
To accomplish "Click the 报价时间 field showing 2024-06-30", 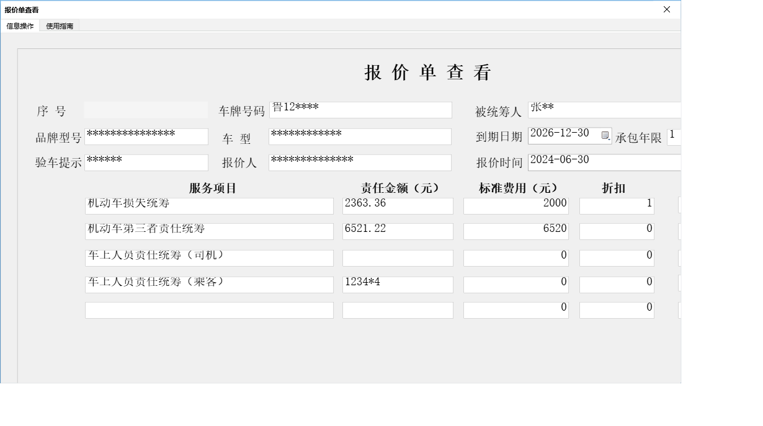I will 604,162.
